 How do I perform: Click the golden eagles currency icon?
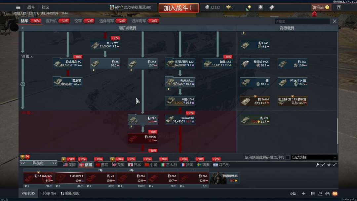(x=228, y=7)
